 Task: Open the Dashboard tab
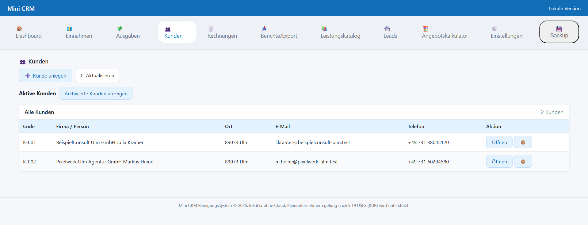tap(29, 32)
